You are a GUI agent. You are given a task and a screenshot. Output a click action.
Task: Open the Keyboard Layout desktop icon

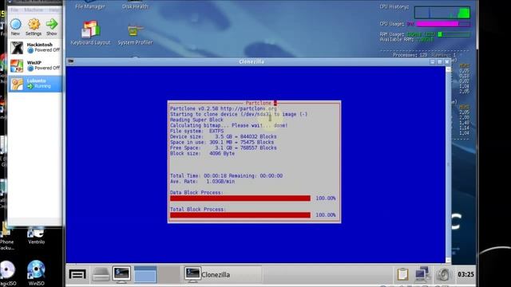(90, 33)
